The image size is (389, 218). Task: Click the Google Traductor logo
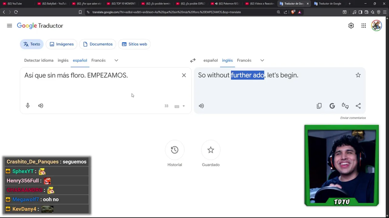[40, 26]
